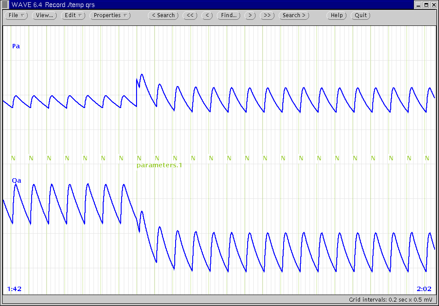Image resolution: width=439 pixels, height=306 pixels.
Task: Jump back a full screen with <<
Action: (190, 15)
